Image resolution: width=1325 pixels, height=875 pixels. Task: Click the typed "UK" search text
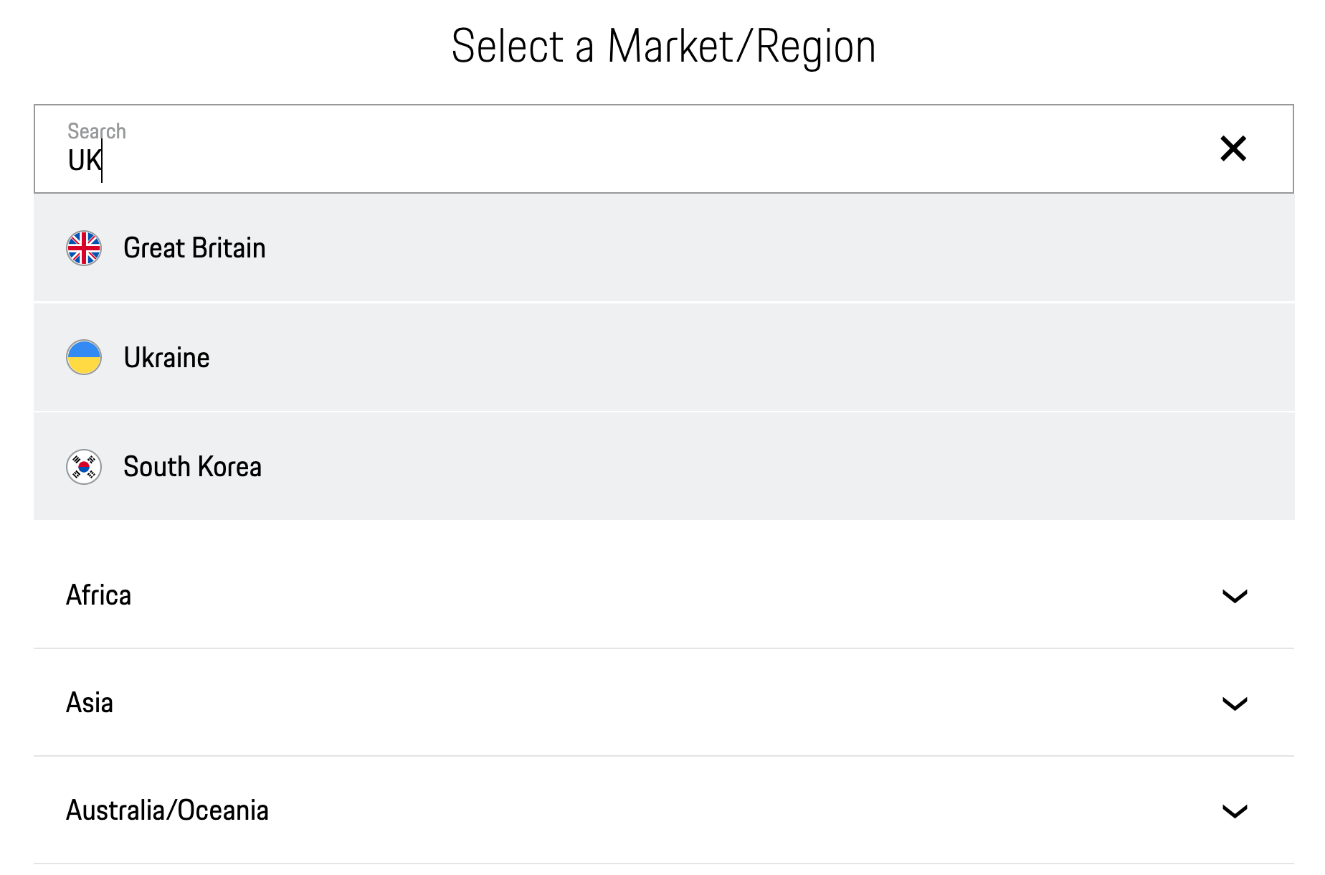tap(83, 161)
